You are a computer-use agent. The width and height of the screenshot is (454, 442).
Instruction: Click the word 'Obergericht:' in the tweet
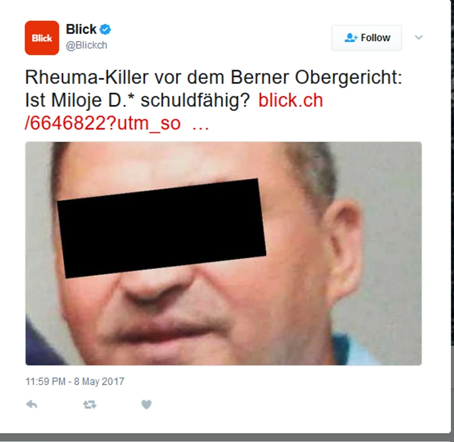[349, 77]
